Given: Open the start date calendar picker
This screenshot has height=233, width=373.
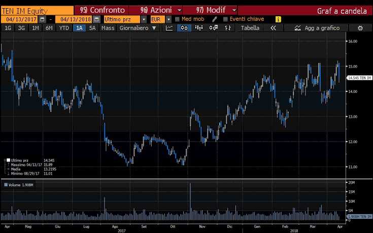Looking at the screenshot, I should click(x=42, y=19).
